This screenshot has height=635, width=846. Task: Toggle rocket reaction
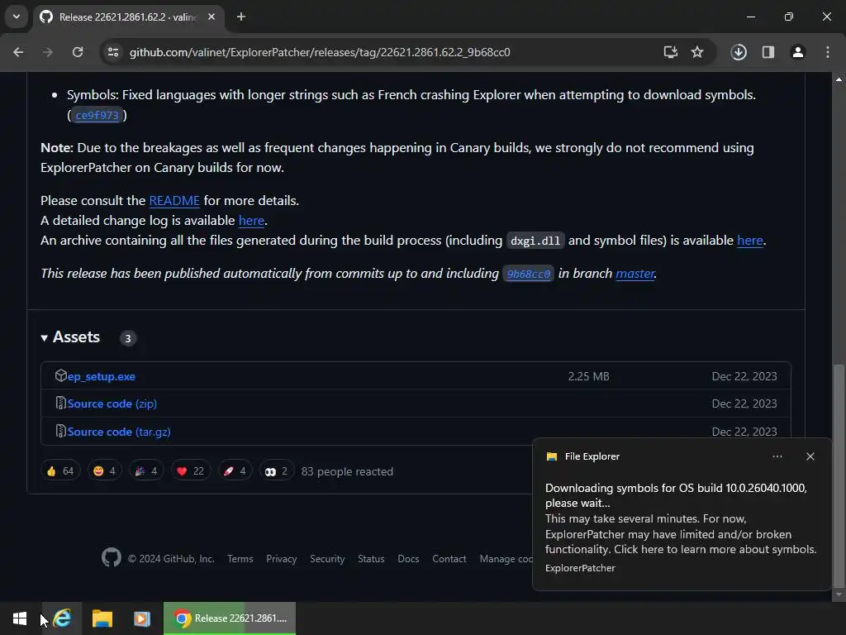click(235, 471)
